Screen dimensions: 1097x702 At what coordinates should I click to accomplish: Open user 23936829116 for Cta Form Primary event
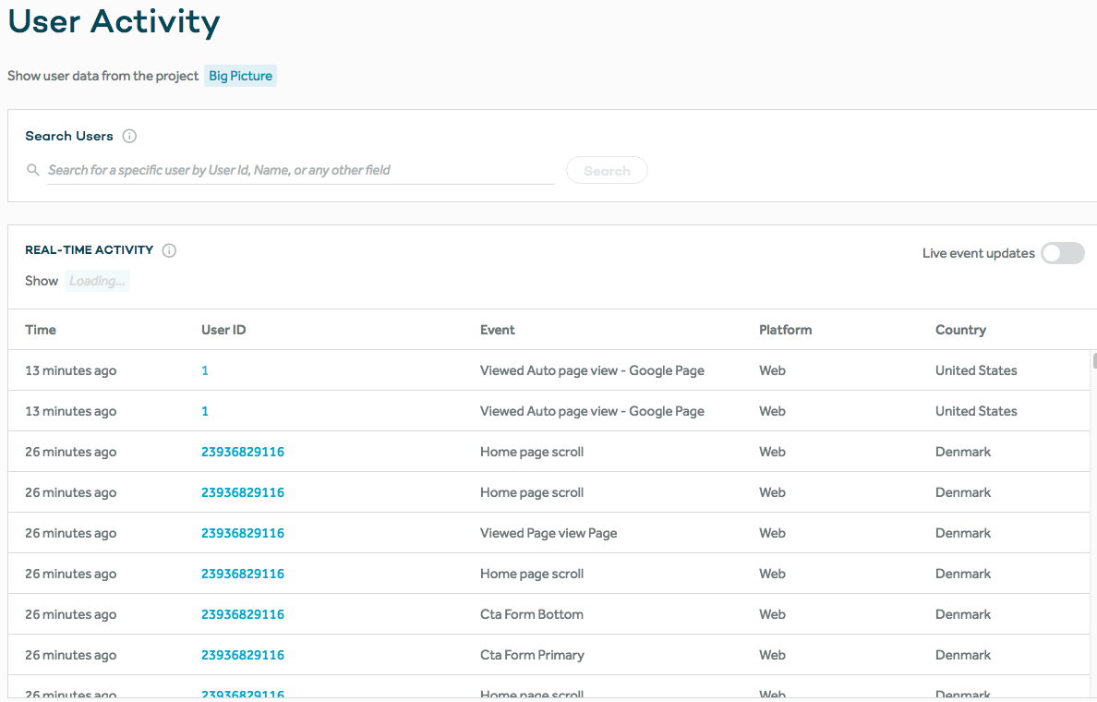pyautogui.click(x=243, y=655)
